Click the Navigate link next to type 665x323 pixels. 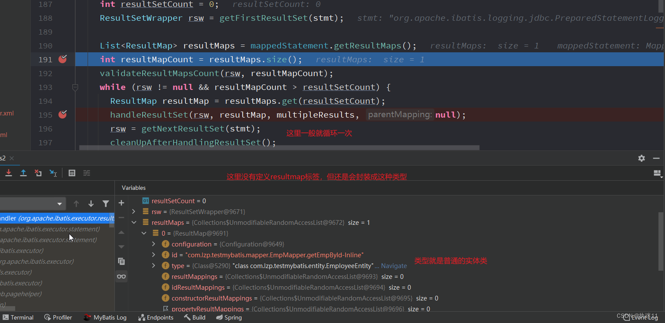tap(394, 266)
